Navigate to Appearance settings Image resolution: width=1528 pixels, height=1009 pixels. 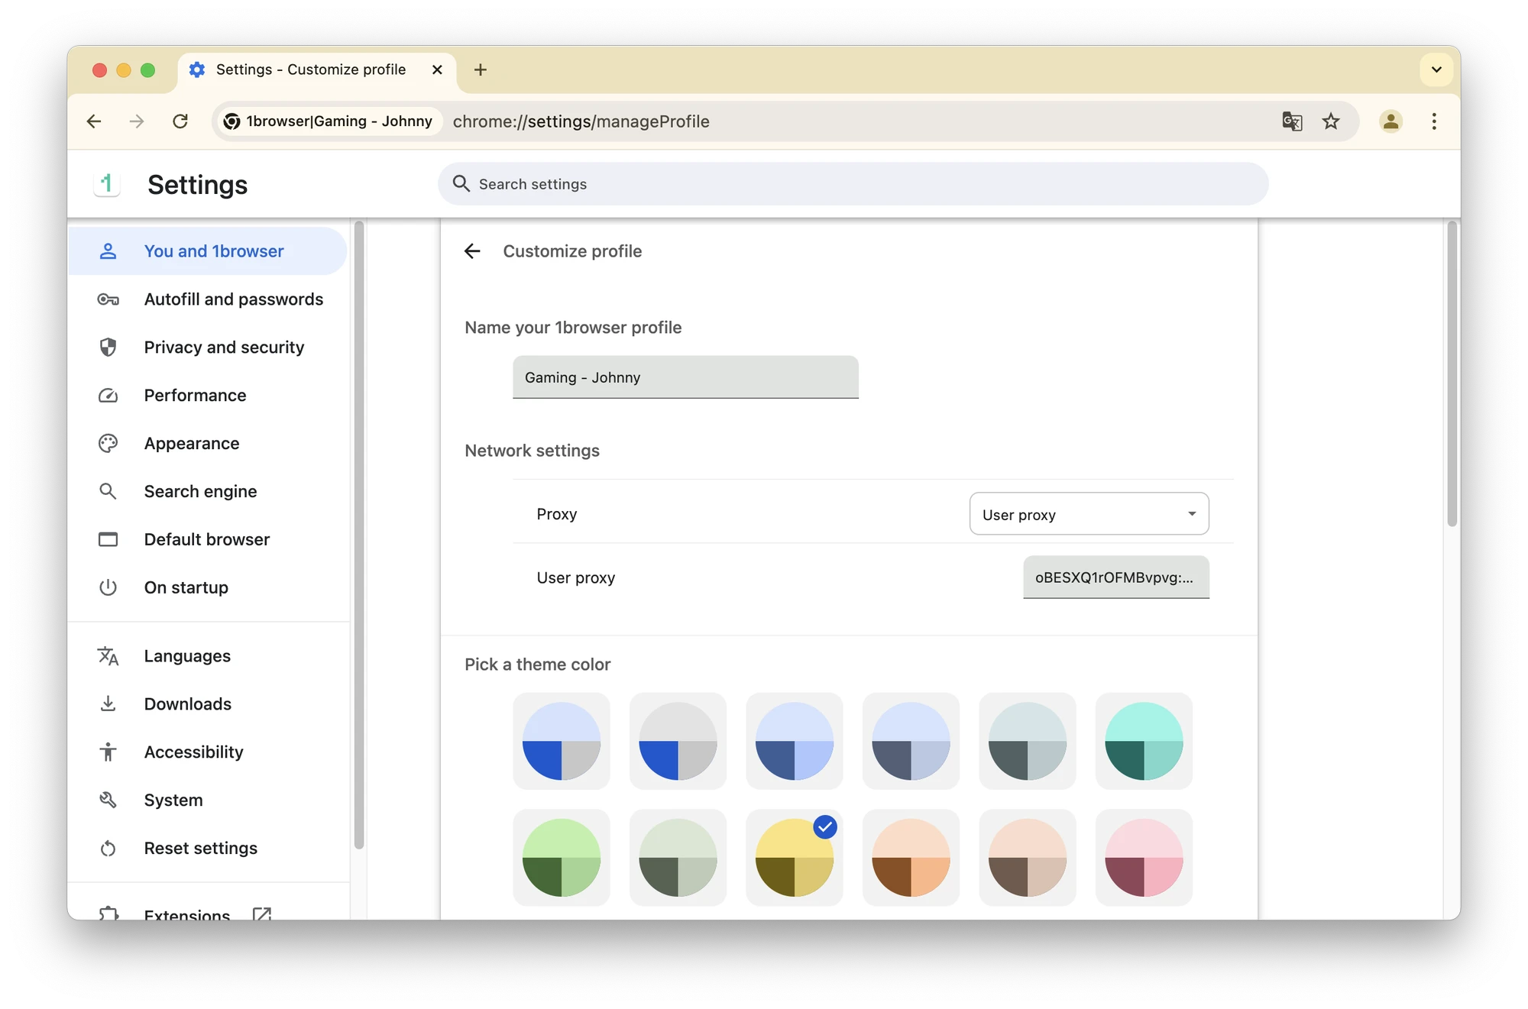click(207, 444)
